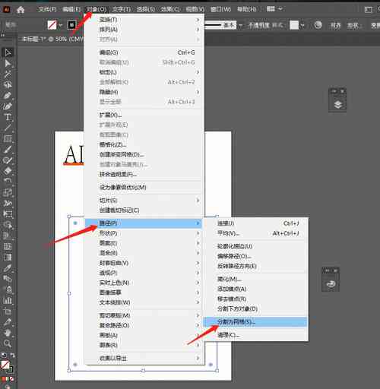Open the 视图(V) menu
This screenshot has width=380, height=389.
tap(195, 10)
